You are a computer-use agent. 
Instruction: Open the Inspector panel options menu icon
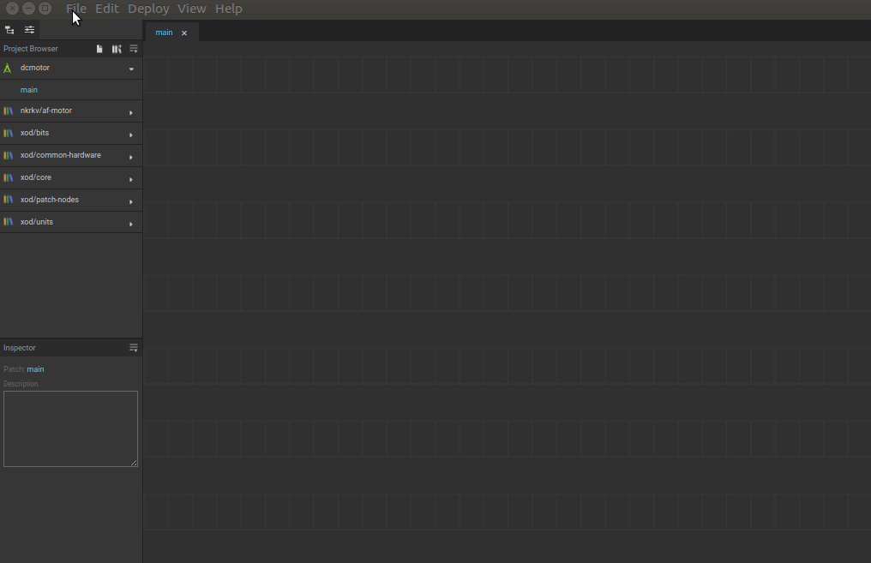click(x=134, y=348)
